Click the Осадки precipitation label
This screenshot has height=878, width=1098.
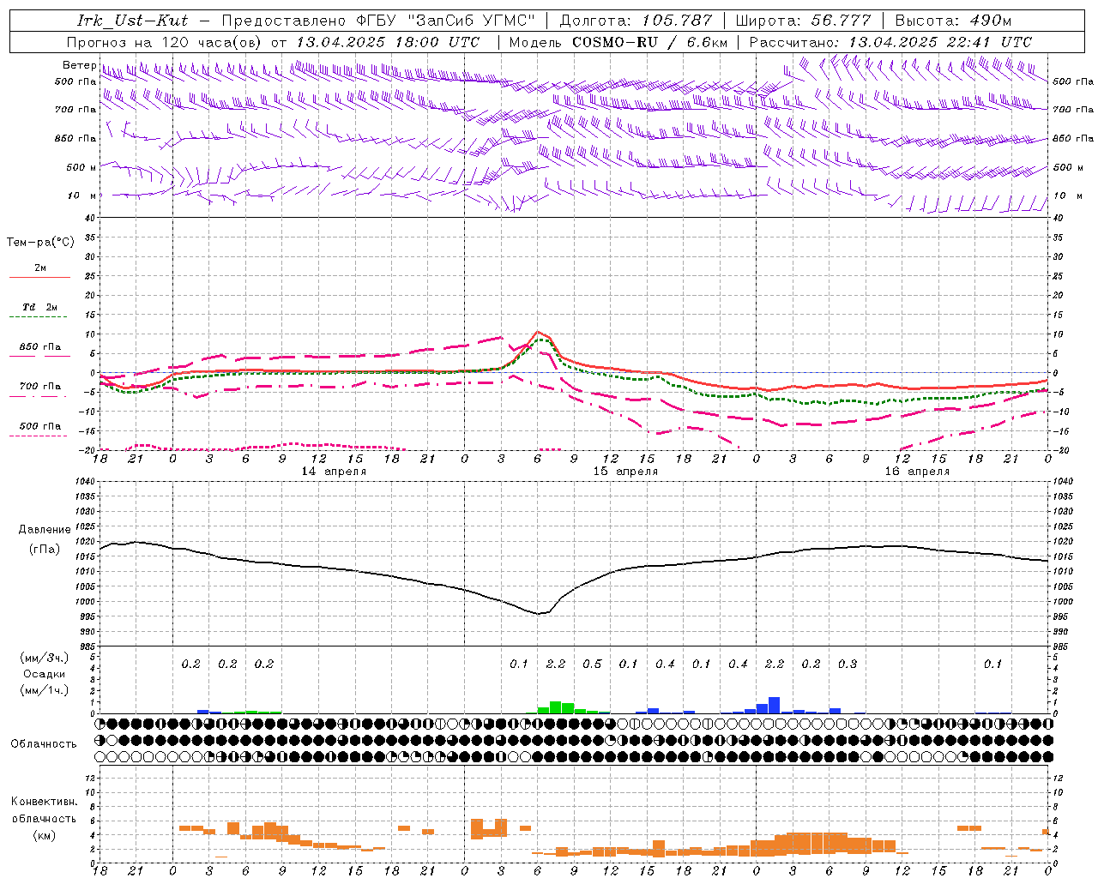click(45, 674)
